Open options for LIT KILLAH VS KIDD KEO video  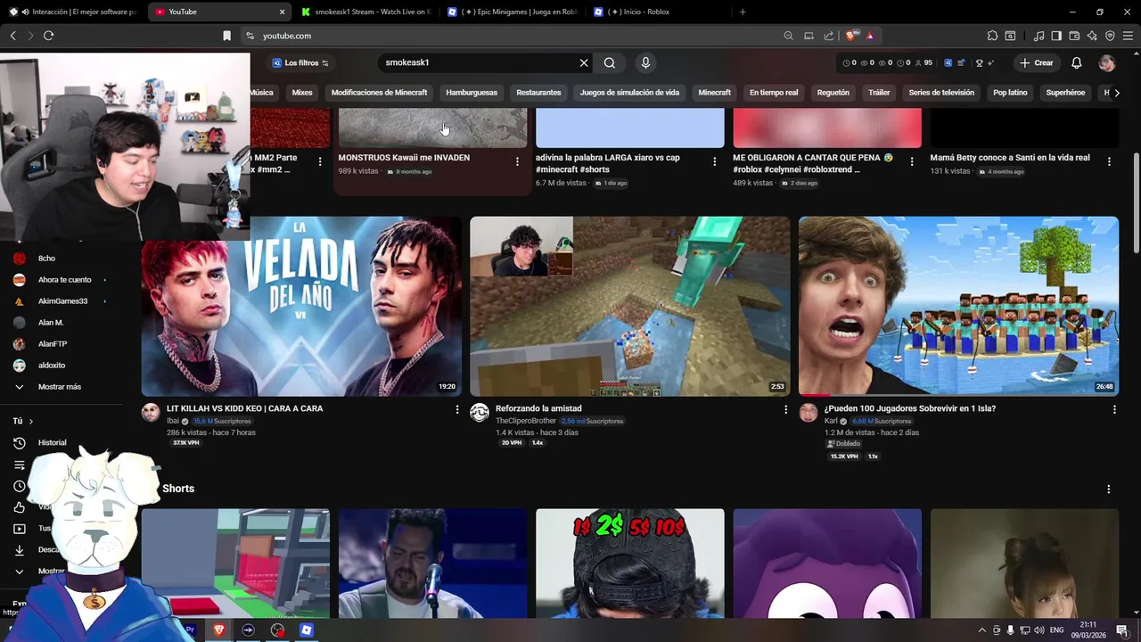[x=457, y=409]
